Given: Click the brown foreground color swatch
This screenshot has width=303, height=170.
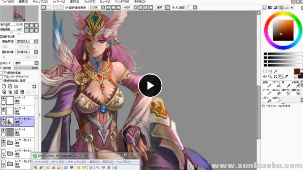Looking at the screenshot, I should tap(297, 71).
